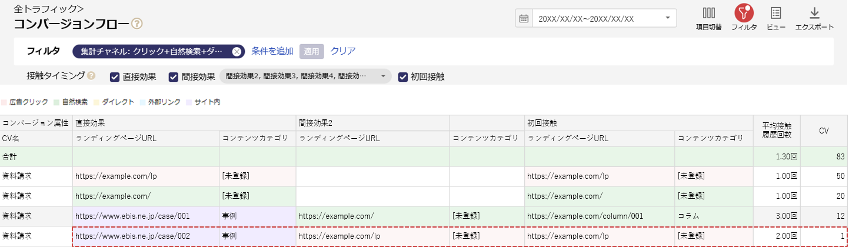Toggle the 初回接触 checkbox
Image resolution: width=849 pixels, height=247 pixels.
point(403,76)
